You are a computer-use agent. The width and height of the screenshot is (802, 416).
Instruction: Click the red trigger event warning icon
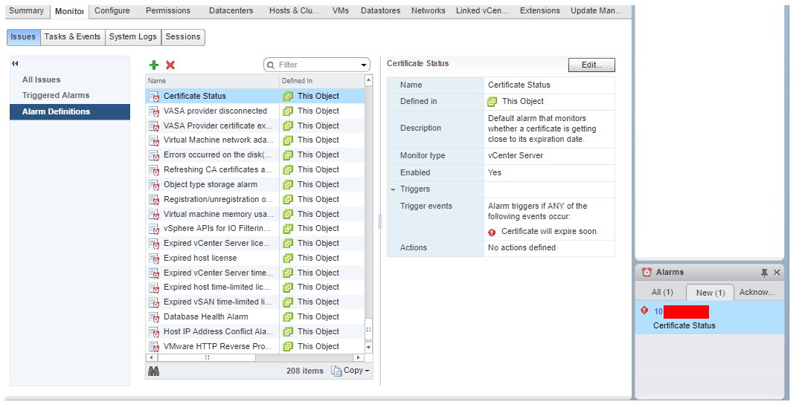click(x=492, y=233)
